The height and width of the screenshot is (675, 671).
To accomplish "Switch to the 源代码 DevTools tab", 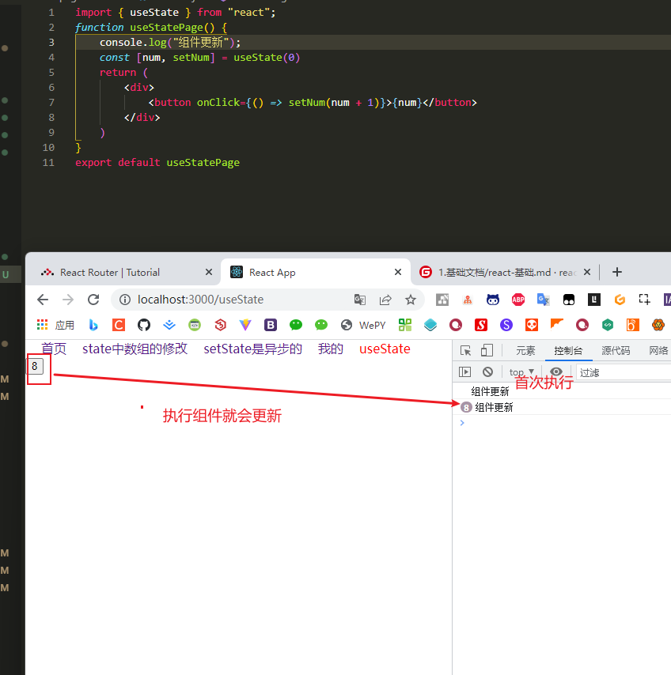I will tap(616, 351).
